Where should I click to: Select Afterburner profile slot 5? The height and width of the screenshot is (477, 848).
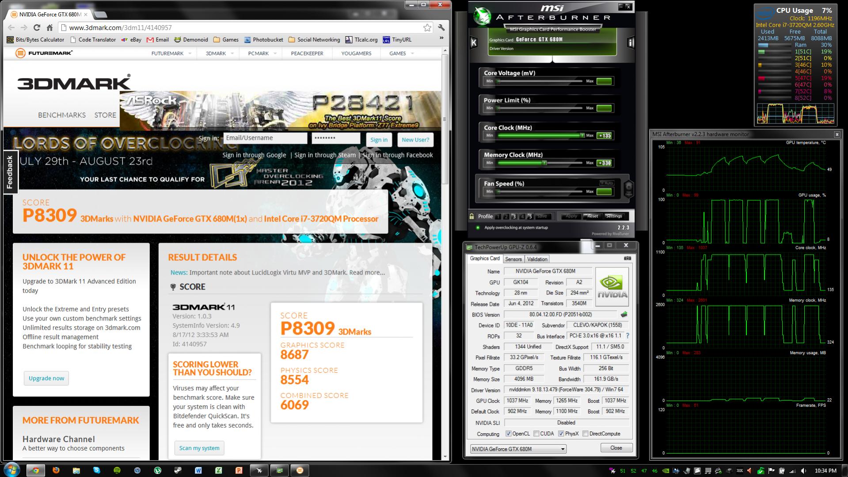coord(530,217)
